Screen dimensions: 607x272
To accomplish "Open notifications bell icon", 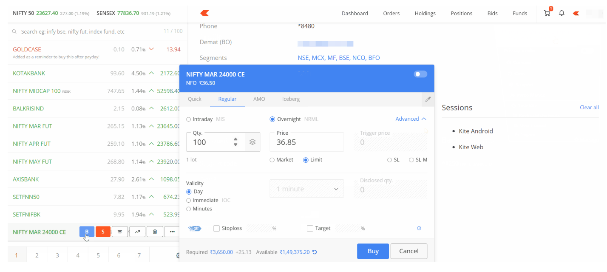I will tap(562, 13).
